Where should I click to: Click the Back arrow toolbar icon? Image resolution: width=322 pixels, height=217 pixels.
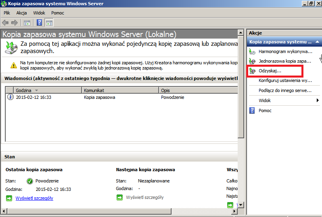(x=5, y=23)
